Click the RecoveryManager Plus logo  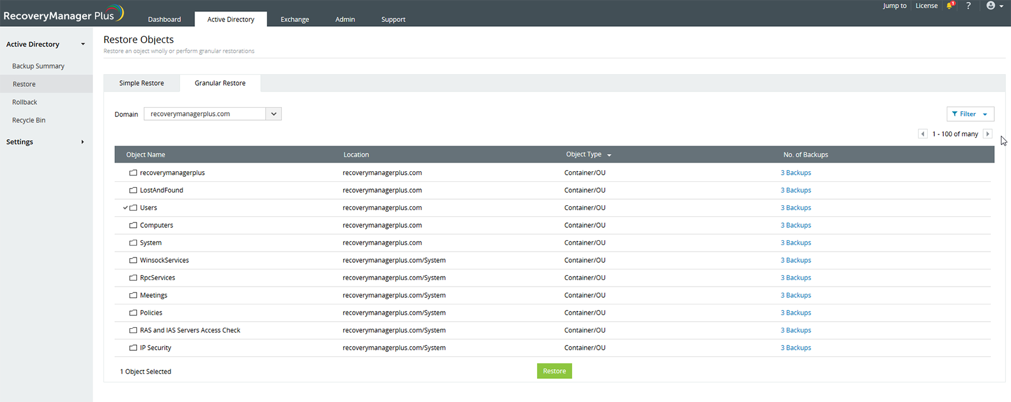pyautogui.click(x=64, y=14)
